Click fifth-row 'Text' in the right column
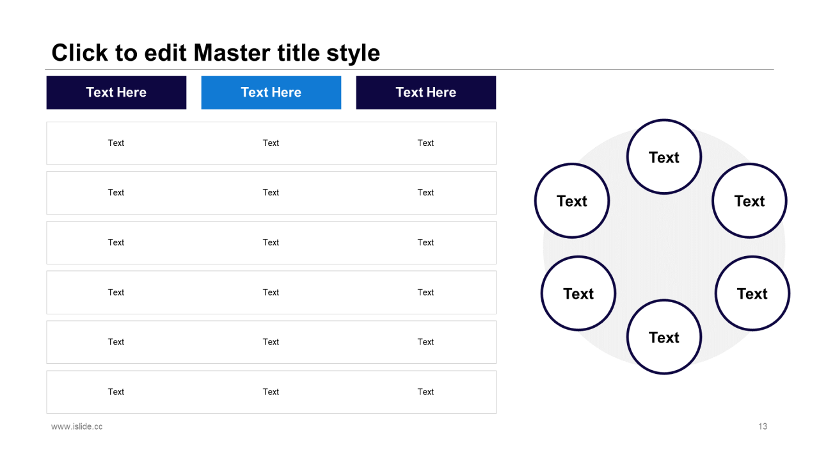Image resolution: width=819 pixels, height=461 pixels. pyautogui.click(x=425, y=342)
